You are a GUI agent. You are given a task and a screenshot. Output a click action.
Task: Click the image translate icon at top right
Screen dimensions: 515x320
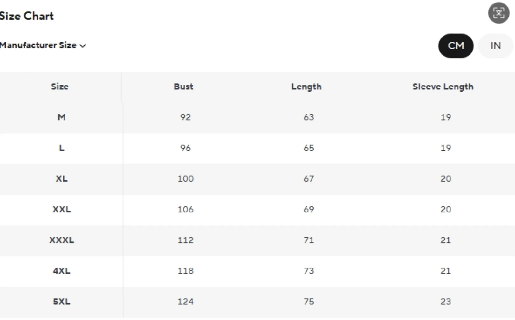(498, 13)
